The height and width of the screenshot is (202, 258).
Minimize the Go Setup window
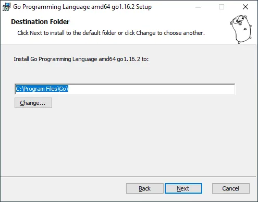pyautogui.click(x=198, y=7)
